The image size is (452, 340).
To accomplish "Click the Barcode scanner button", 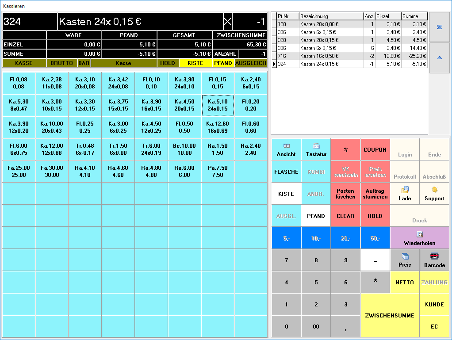I will [434, 260].
